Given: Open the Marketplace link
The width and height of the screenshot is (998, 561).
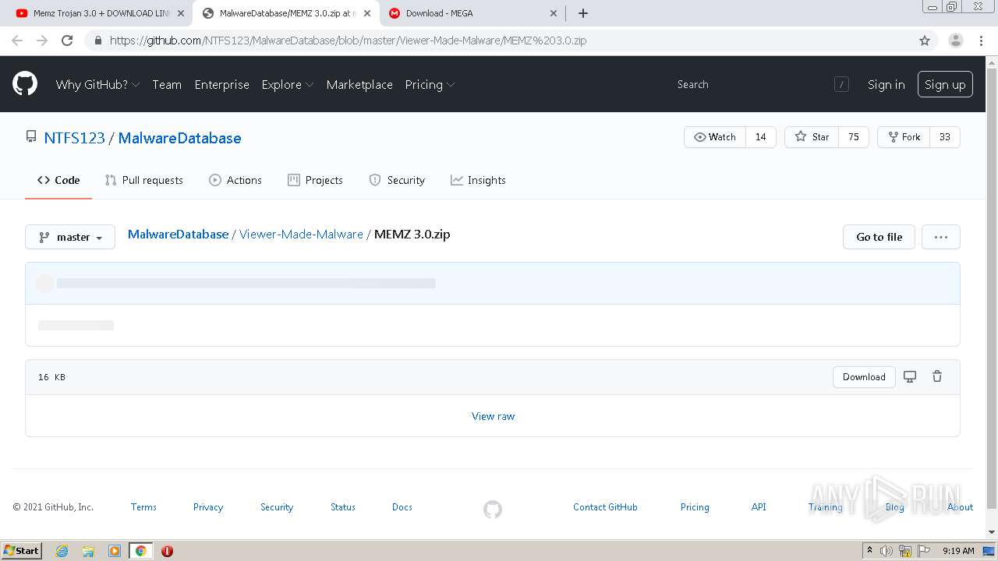Looking at the screenshot, I should tap(359, 84).
